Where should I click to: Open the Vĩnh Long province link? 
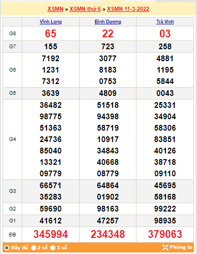coord(51,22)
